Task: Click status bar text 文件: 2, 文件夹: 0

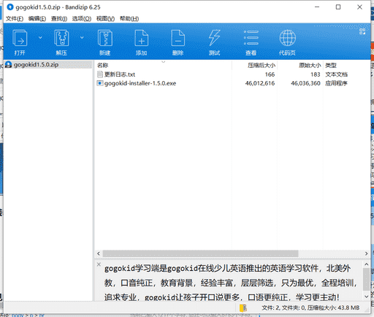Action: click(283, 308)
